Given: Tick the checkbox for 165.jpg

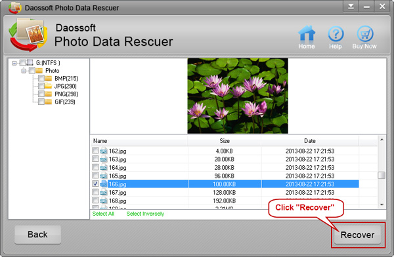Looking at the screenshot, I should coord(95,175).
